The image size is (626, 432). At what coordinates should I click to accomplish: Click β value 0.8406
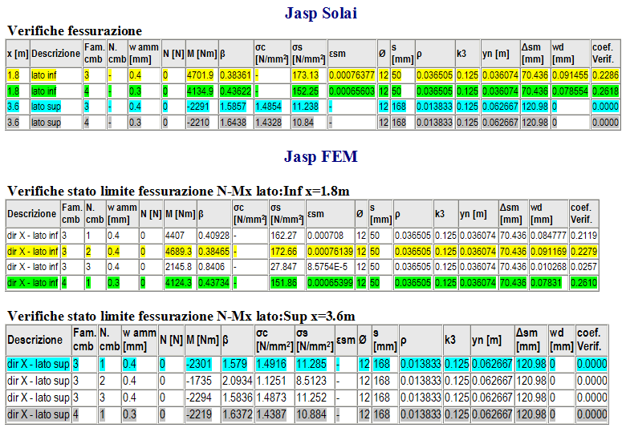[x=211, y=267]
